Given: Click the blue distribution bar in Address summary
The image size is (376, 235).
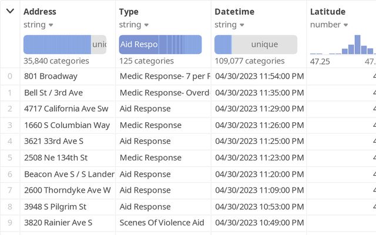Looking at the screenshot, I should pos(57,45).
